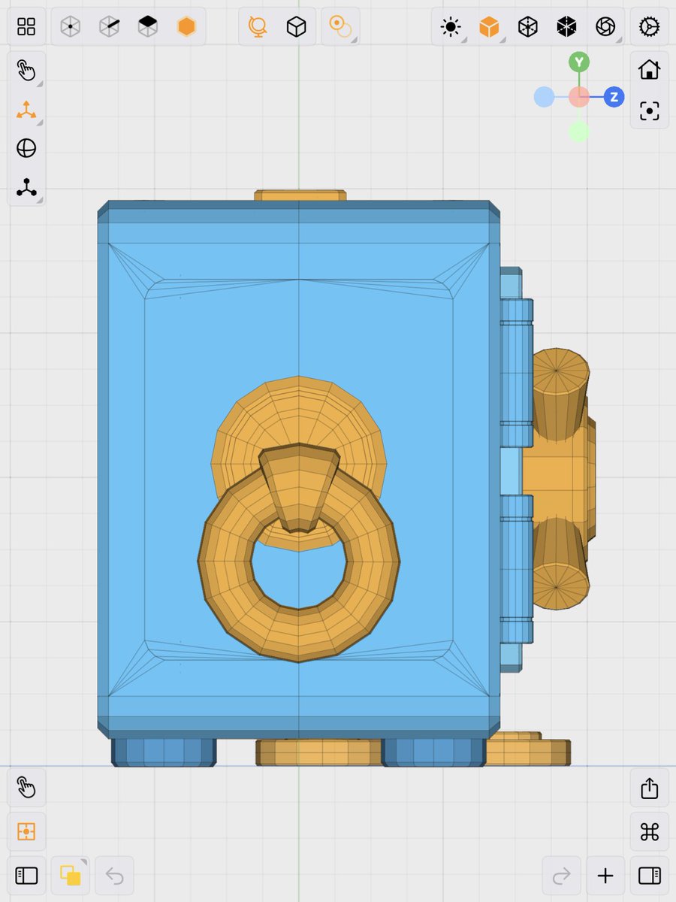Frame selection with focus icon
This screenshot has height=902, width=676.
click(649, 112)
